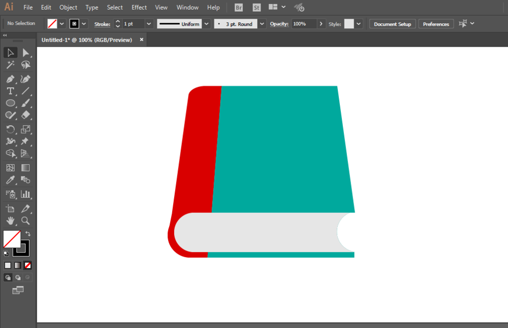Set fill mode to None
The width and height of the screenshot is (508, 328).
tap(28, 265)
